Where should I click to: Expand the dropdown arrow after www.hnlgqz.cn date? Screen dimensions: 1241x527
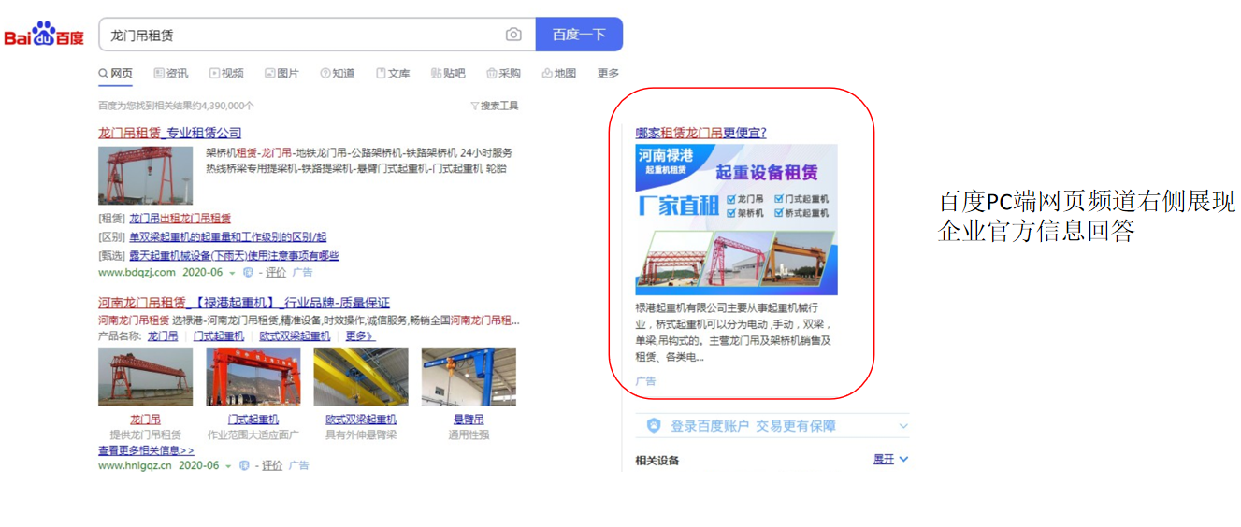pyautogui.click(x=228, y=465)
